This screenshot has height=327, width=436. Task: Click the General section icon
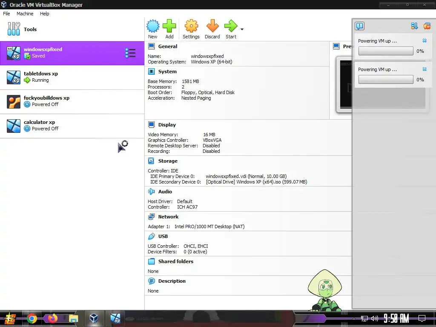151,46
